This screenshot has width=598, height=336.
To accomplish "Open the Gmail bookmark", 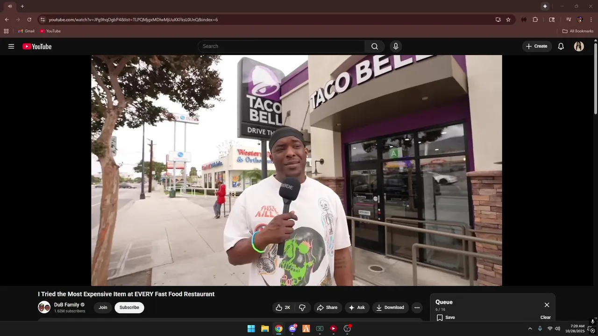I will point(26,31).
